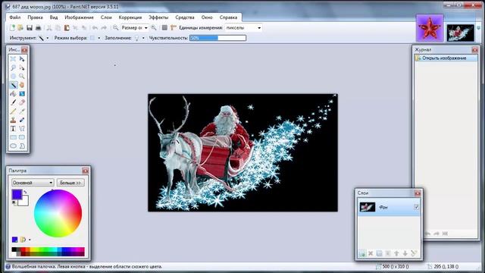485x273 pixels.
Task: Select the Pan hand tool
Action: click(x=22, y=85)
